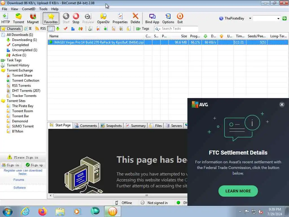
Task: Filter by completed red checkmark icon
Action: pyautogui.click(x=65, y=29)
